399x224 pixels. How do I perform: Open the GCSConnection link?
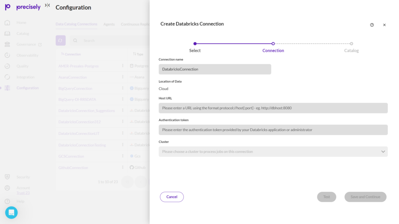coord(71,156)
